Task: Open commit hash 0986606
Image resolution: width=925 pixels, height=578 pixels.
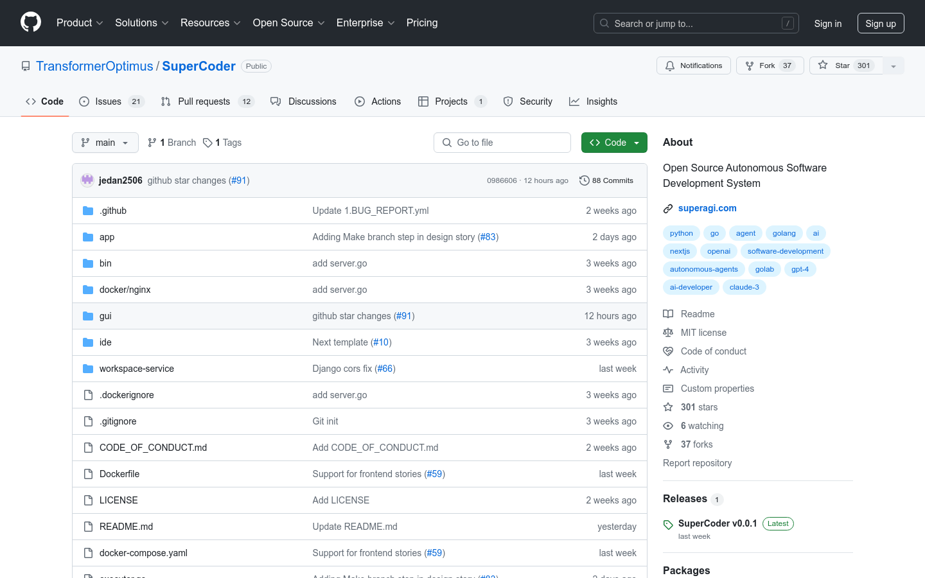Action: tap(502, 180)
